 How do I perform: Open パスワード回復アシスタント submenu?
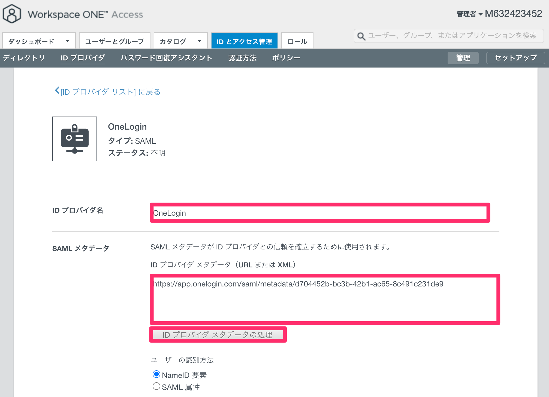click(x=166, y=58)
